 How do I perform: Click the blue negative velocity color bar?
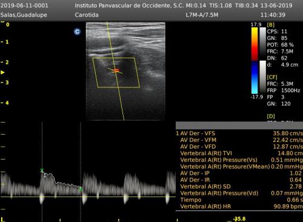point(255,78)
